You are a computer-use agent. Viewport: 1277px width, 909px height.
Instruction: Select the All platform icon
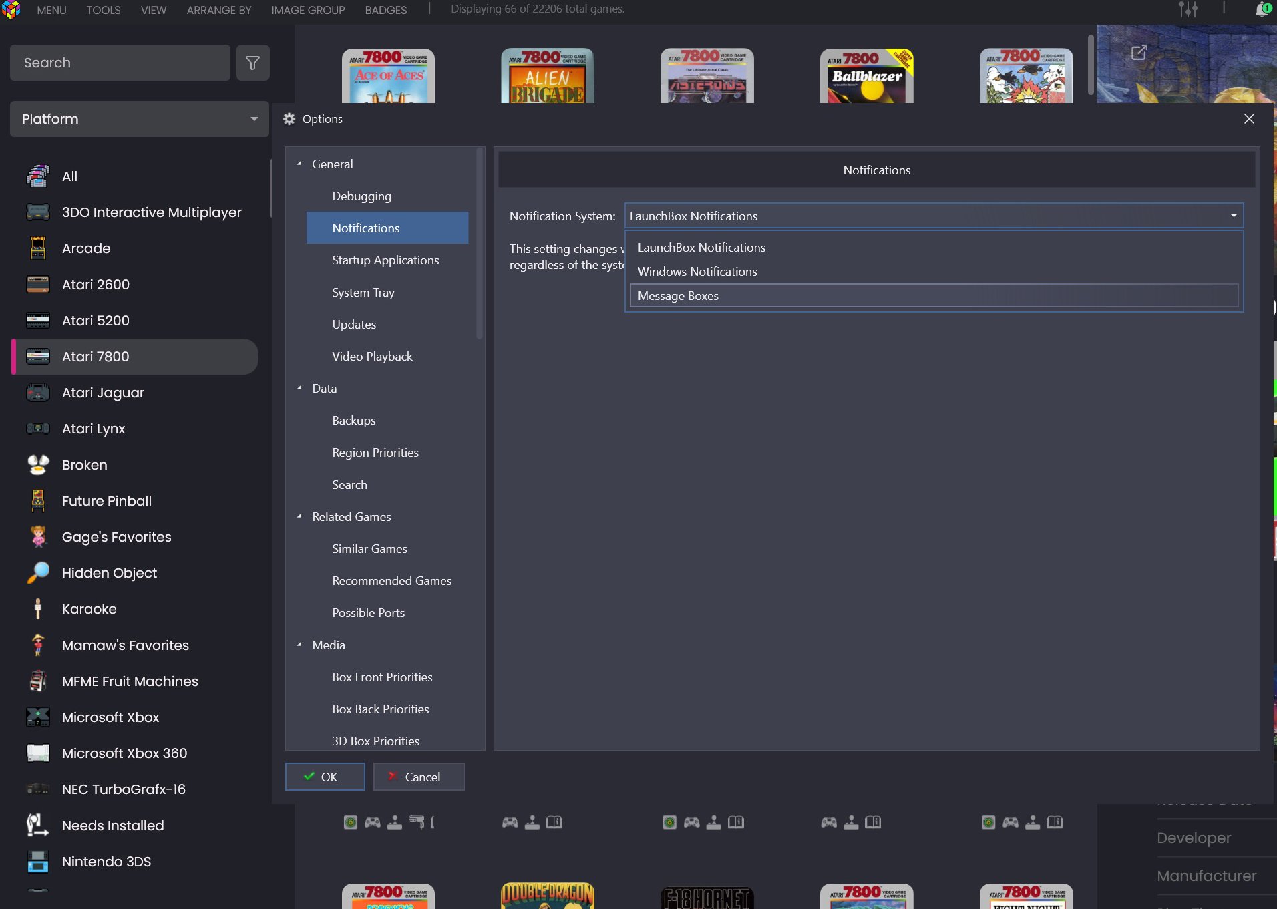[x=38, y=176]
